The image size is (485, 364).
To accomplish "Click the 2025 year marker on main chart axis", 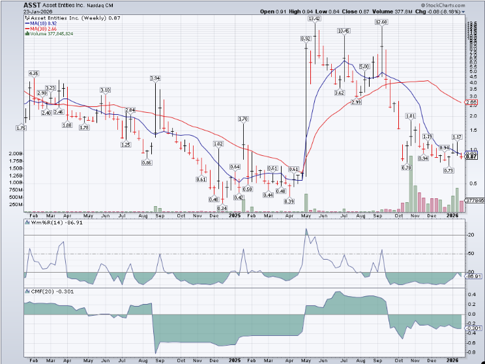I will 235,214.
